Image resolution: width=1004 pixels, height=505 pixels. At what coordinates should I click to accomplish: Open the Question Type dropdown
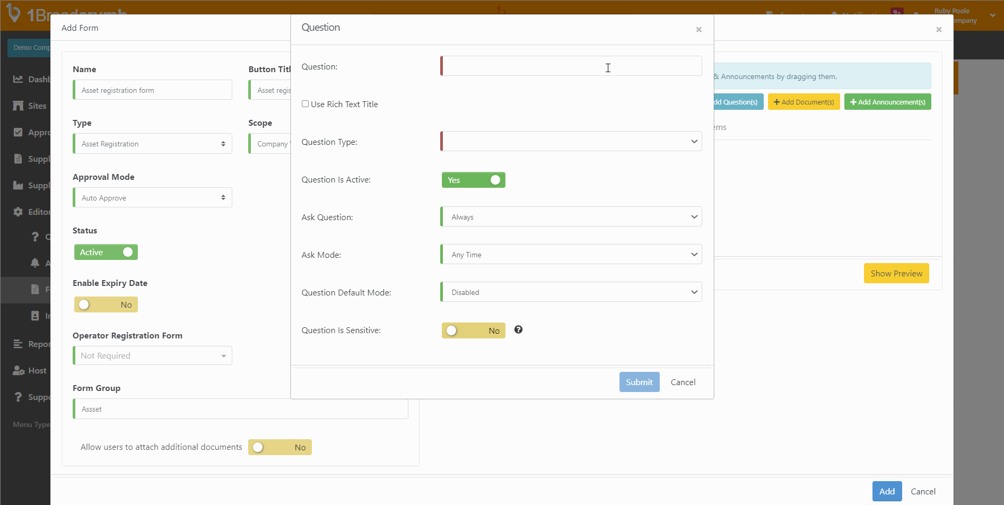click(x=571, y=141)
